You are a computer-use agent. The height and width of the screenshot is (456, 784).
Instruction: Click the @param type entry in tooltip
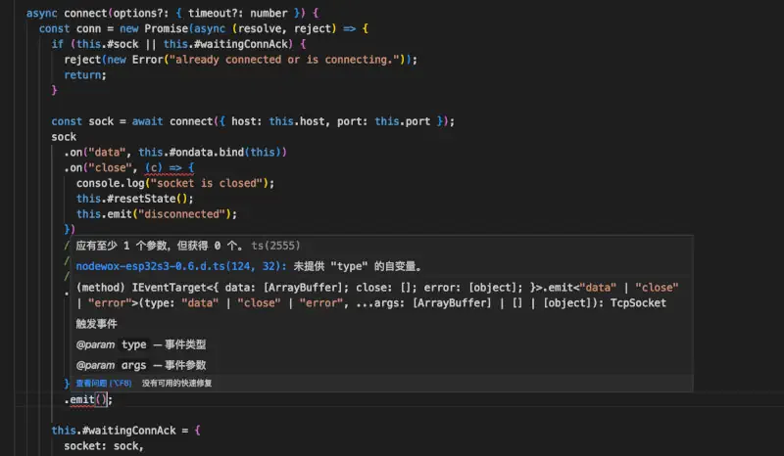tap(111, 344)
